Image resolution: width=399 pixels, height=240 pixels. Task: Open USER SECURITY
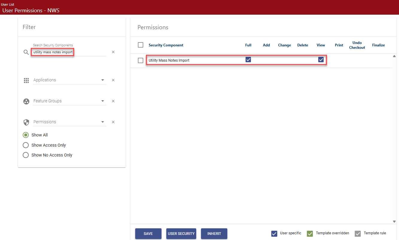coord(181,234)
